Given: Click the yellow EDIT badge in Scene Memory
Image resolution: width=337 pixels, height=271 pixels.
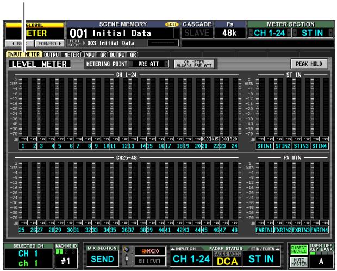Looking at the screenshot, I should coord(172,24).
